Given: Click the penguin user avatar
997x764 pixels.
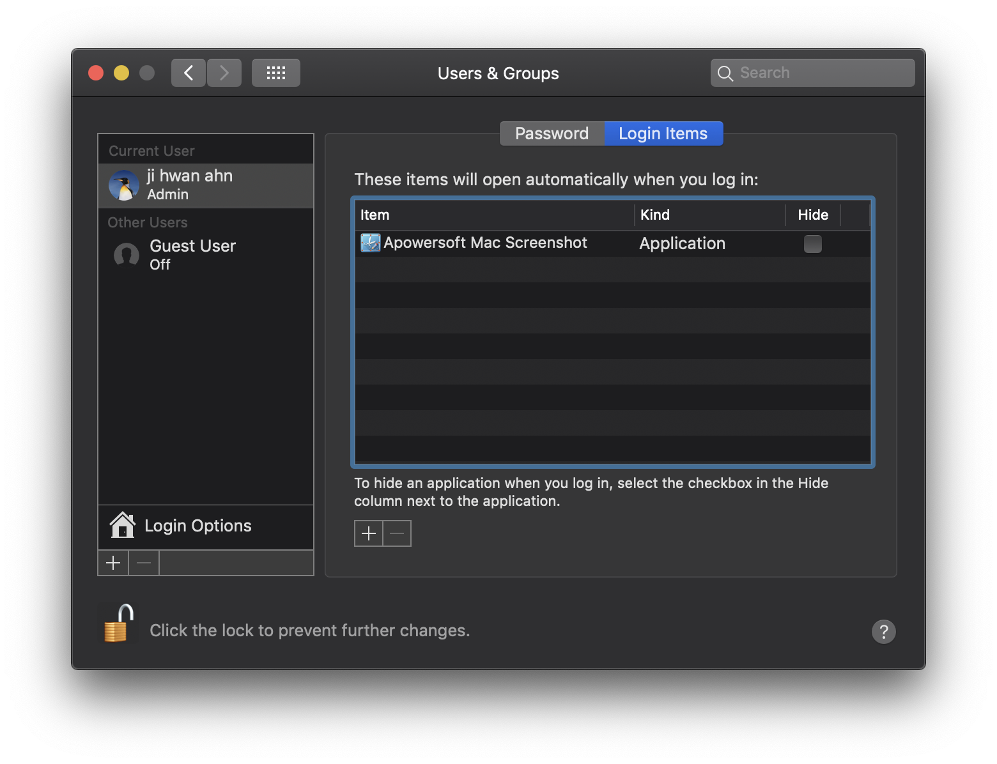Looking at the screenshot, I should pyautogui.click(x=124, y=185).
